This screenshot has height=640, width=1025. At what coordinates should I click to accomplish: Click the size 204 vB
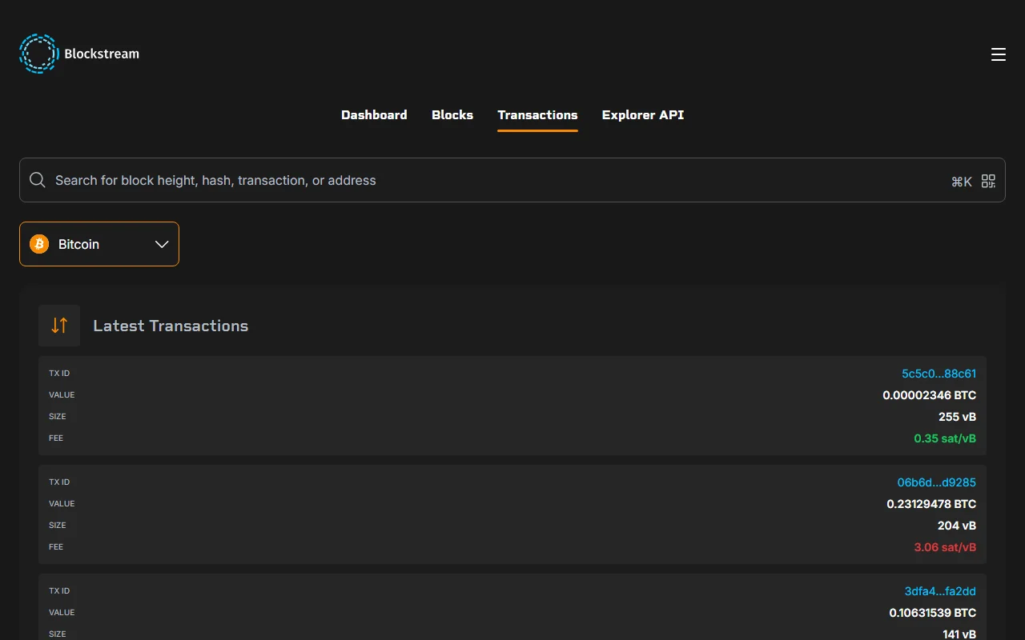pos(957,526)
